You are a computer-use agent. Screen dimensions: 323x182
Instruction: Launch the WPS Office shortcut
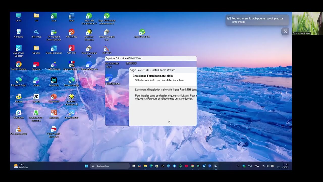pos(72,33)
